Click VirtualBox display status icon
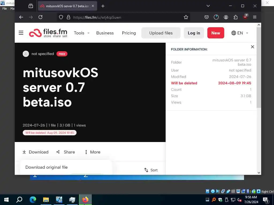The height and width of the screenshot is (205, 274). point(238,191)
